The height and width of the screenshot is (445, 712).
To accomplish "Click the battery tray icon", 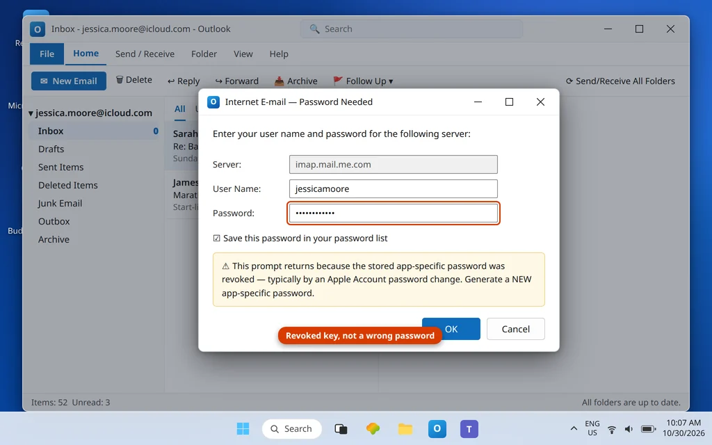I will 648,429.
